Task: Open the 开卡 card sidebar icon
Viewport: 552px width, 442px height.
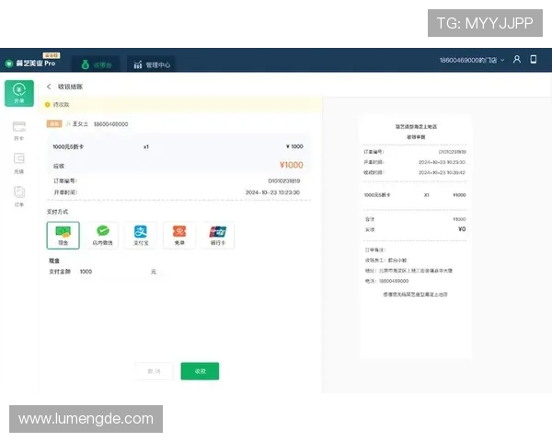Action: click(x=19, y=131)
